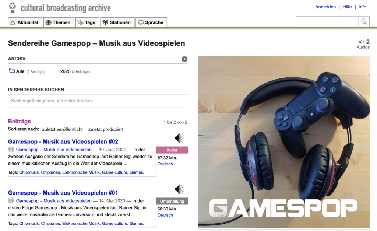
Task: Click the Gamespop headphones cover image
Action: point(284,142)
